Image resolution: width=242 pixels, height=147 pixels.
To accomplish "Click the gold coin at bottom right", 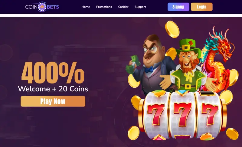I will pos(232,134).
